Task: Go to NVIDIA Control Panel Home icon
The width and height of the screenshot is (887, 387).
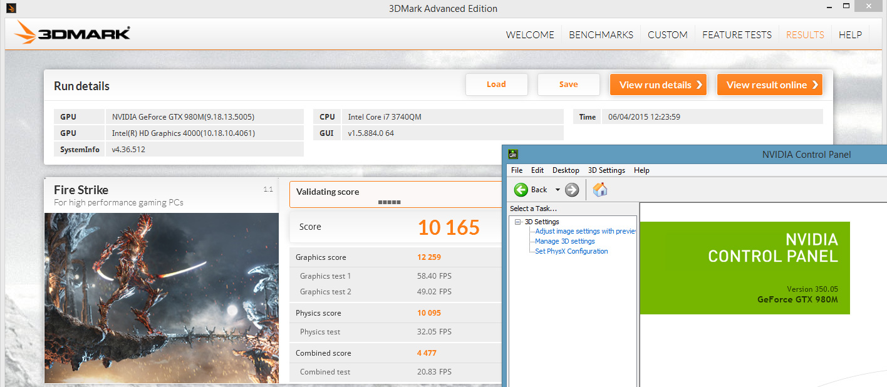Action: (x=600, y=190)
